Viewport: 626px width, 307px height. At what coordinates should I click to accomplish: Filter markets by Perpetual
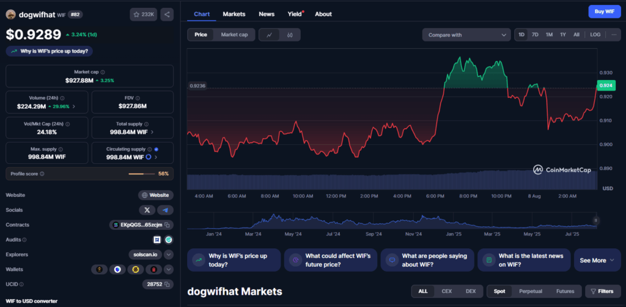point(531,292)
